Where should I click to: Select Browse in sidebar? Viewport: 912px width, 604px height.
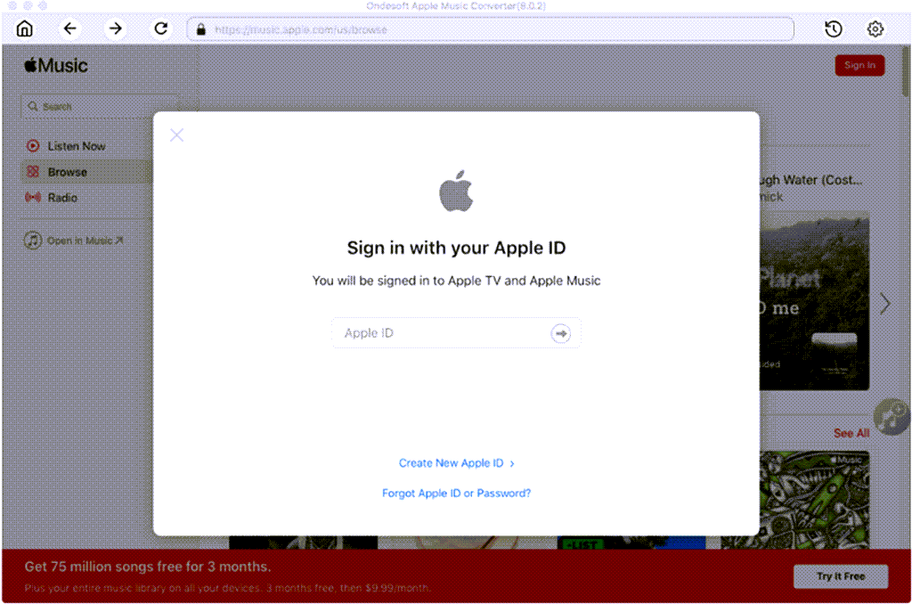tap(86, 172)
